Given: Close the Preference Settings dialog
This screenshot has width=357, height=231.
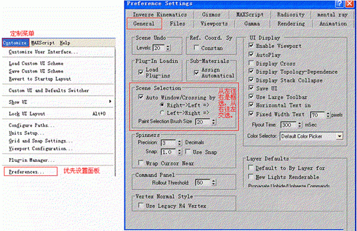Looking at the screenshot, I should tap(350, 4).
